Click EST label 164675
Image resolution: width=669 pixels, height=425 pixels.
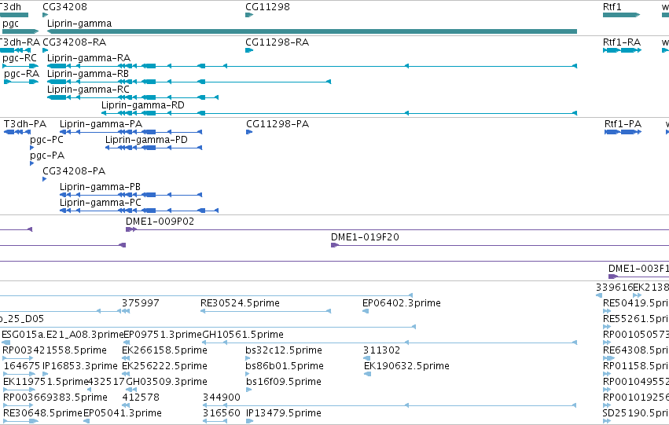point(22,367)
